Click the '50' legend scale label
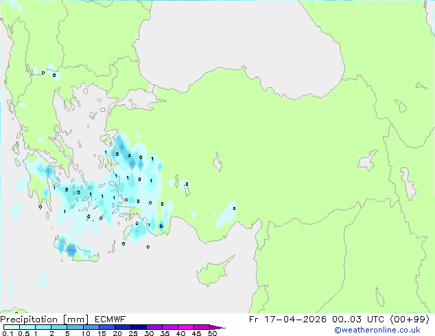The image size is (435, 336). 212,333
